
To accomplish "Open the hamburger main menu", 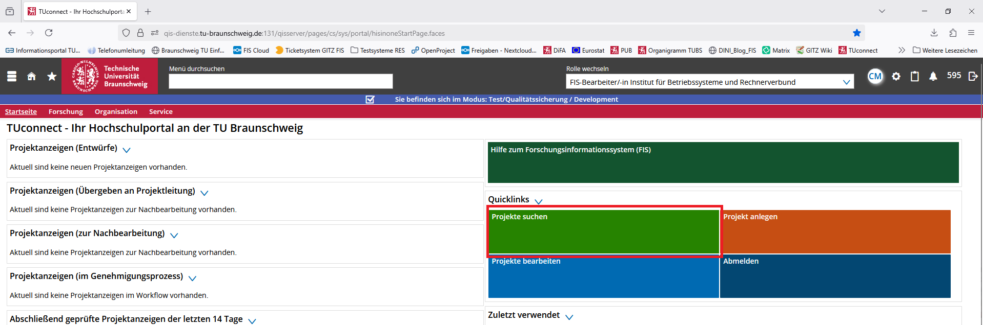I will pyautogui.click(x=12, y=76).
